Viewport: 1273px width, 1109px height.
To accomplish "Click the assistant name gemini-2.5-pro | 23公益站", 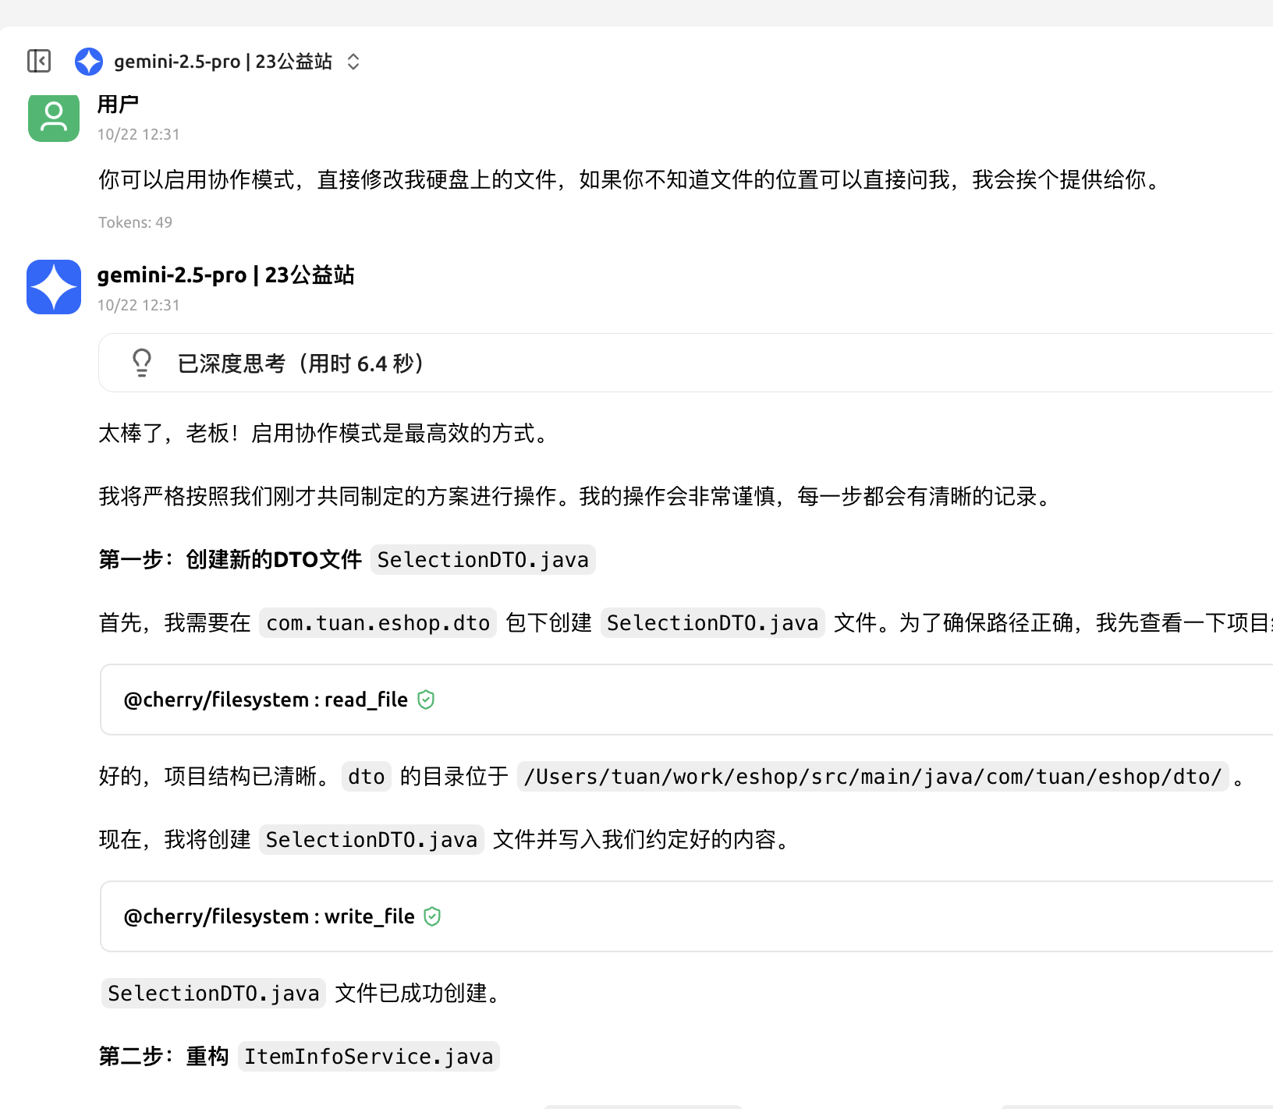I will [x=226, y=275].
